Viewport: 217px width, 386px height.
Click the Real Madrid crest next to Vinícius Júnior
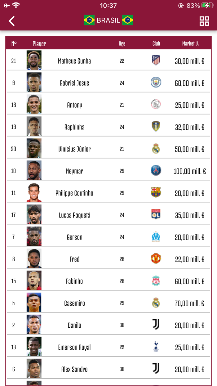point(156,148)
